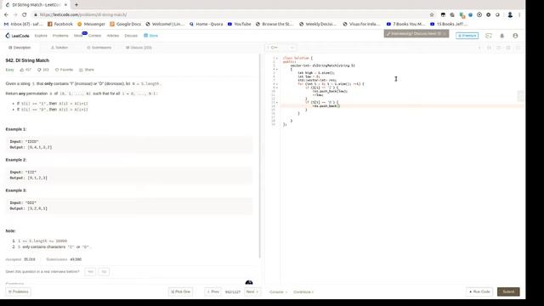Open the language selector showing C++

tap(281, 48)
